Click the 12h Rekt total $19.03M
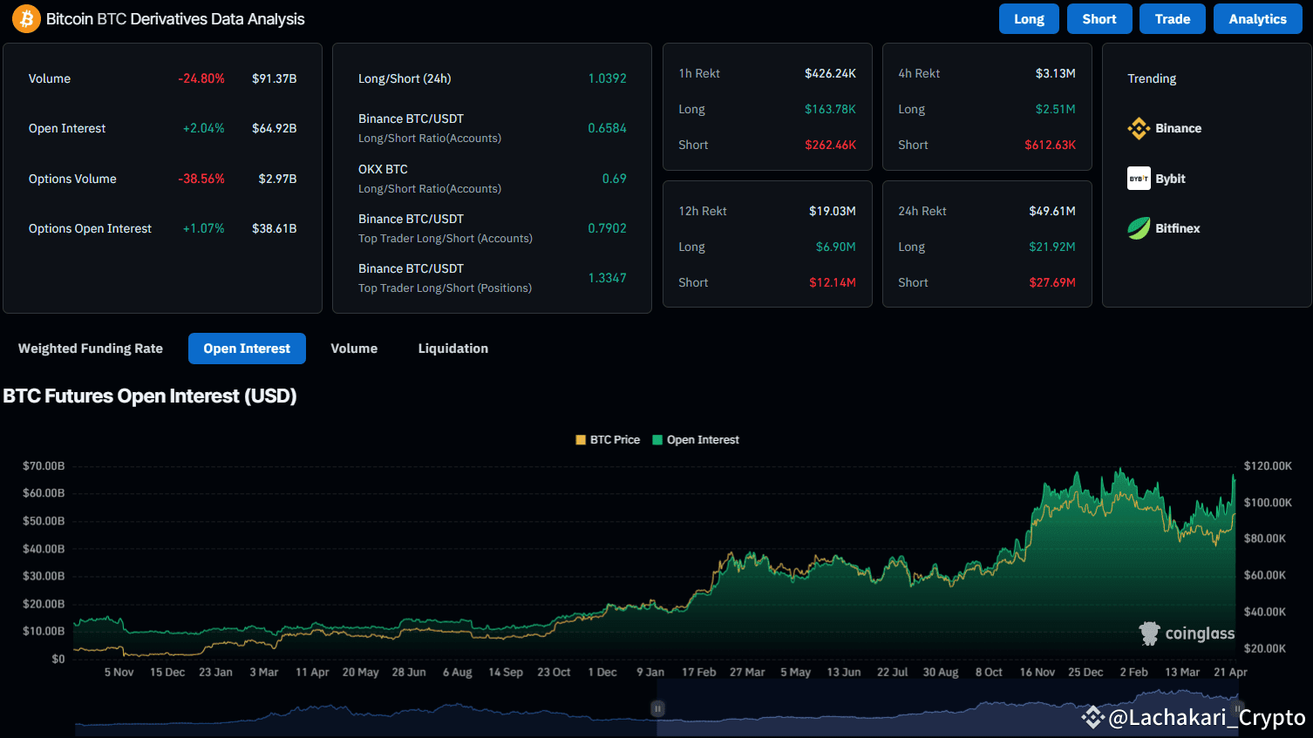This screenshot has width=1313, height=738. 833,211
